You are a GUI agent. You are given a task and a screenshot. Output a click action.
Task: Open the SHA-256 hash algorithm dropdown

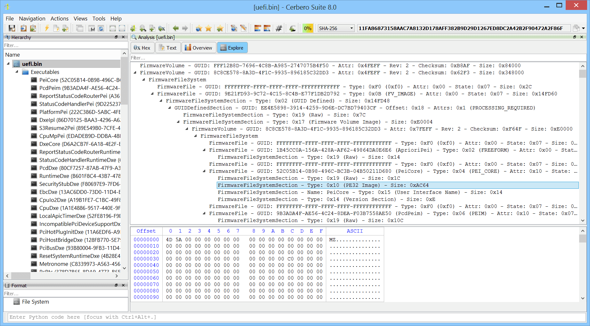[x=336, y=28]
